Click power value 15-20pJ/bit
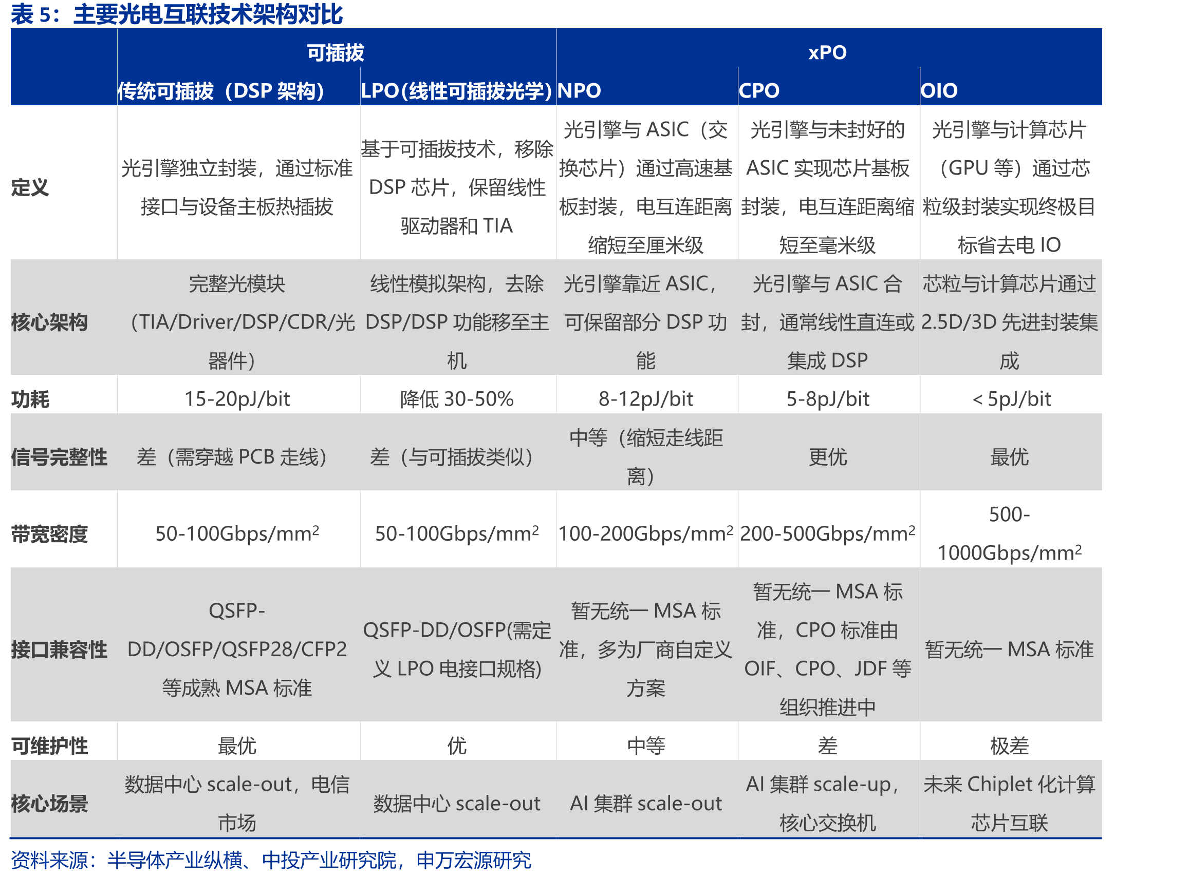 coord(237,399)
